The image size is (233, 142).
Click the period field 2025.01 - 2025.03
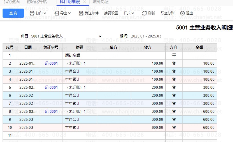tap(146, 36)
